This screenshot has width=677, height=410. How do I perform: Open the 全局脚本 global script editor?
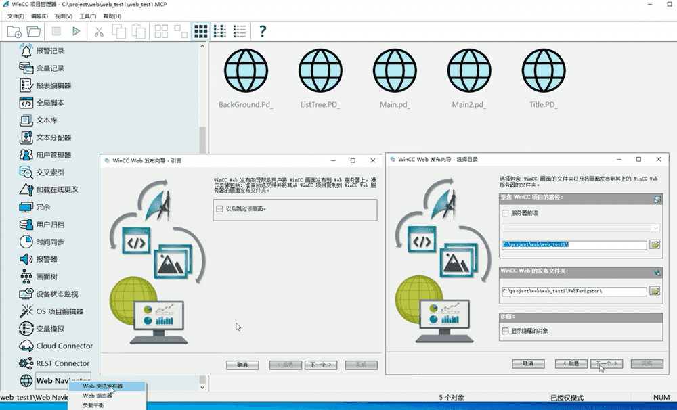point(50,103)
